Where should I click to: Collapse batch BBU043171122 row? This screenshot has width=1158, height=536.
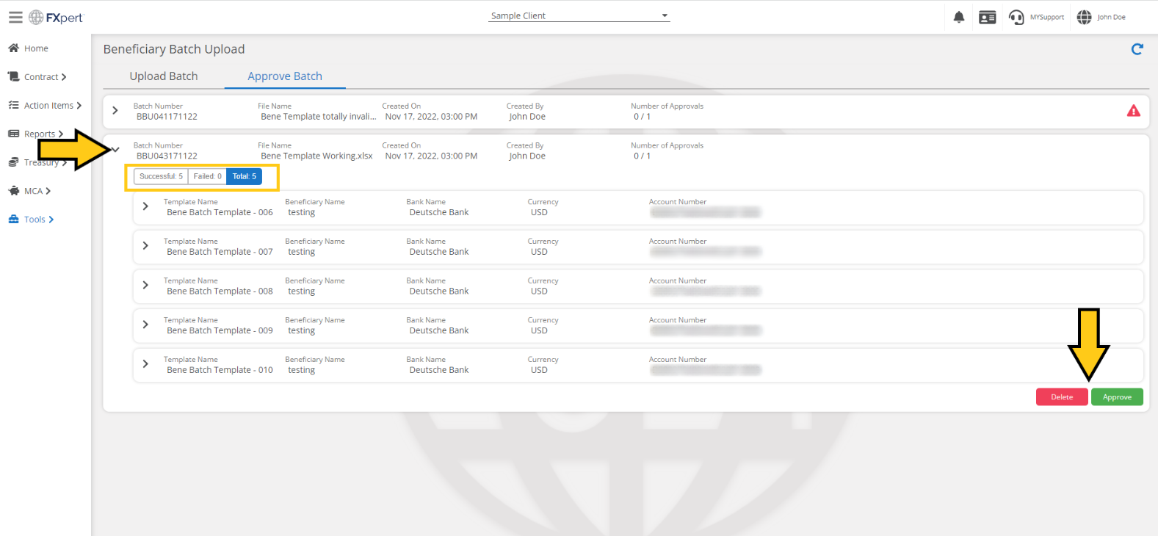click(x=115, y=150)
